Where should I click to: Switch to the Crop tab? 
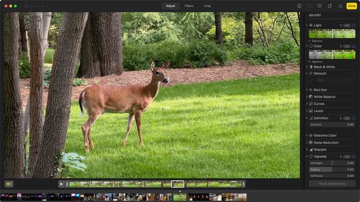coord(207,6)
